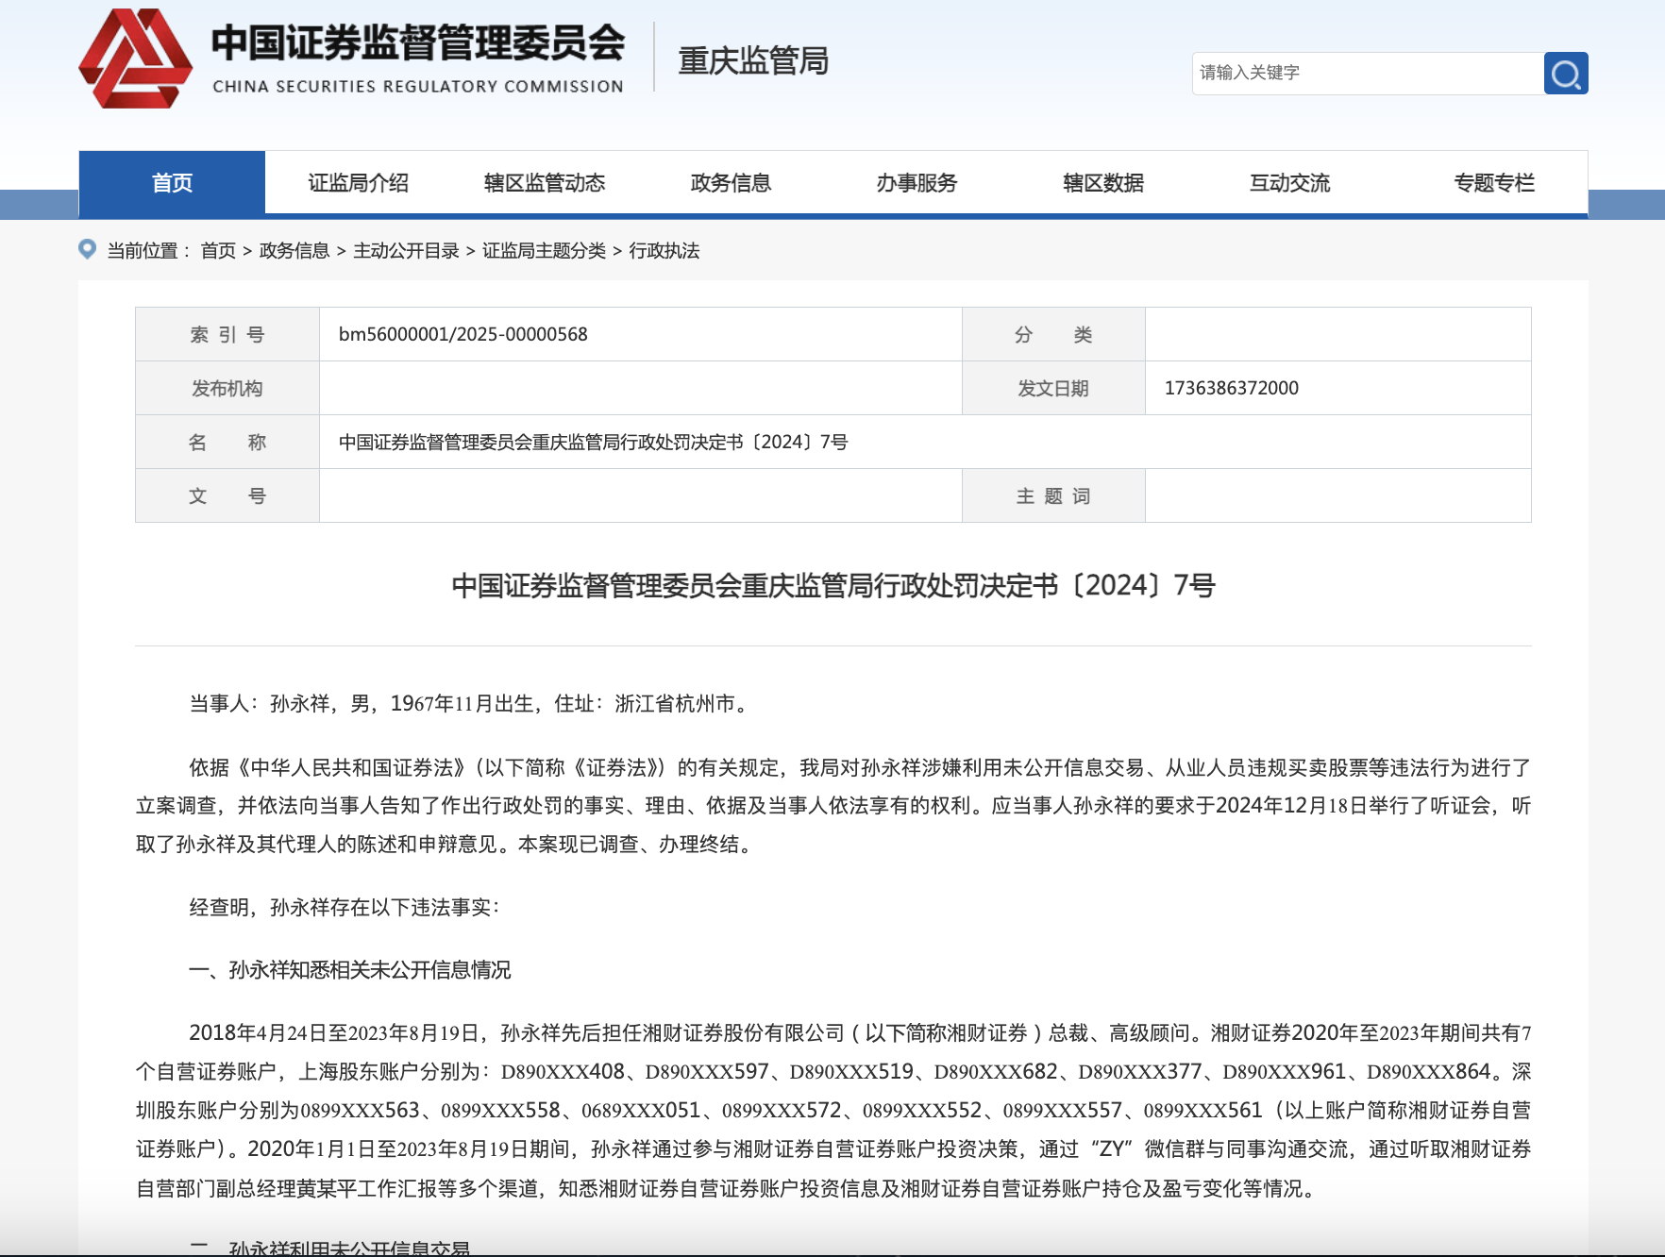Click the magnifying glass search icon
Viewport: 1665px width, 1257px height.
(1565, 73)
